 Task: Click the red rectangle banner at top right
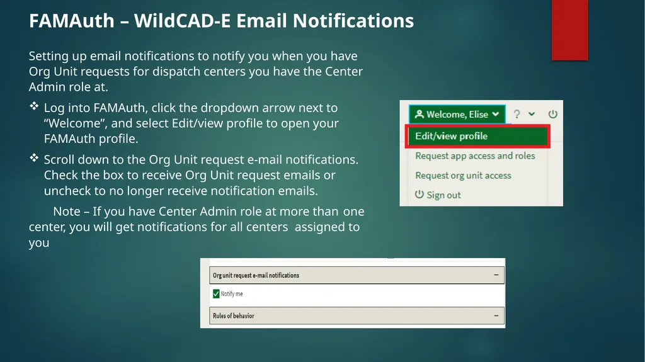click(569, 30)
